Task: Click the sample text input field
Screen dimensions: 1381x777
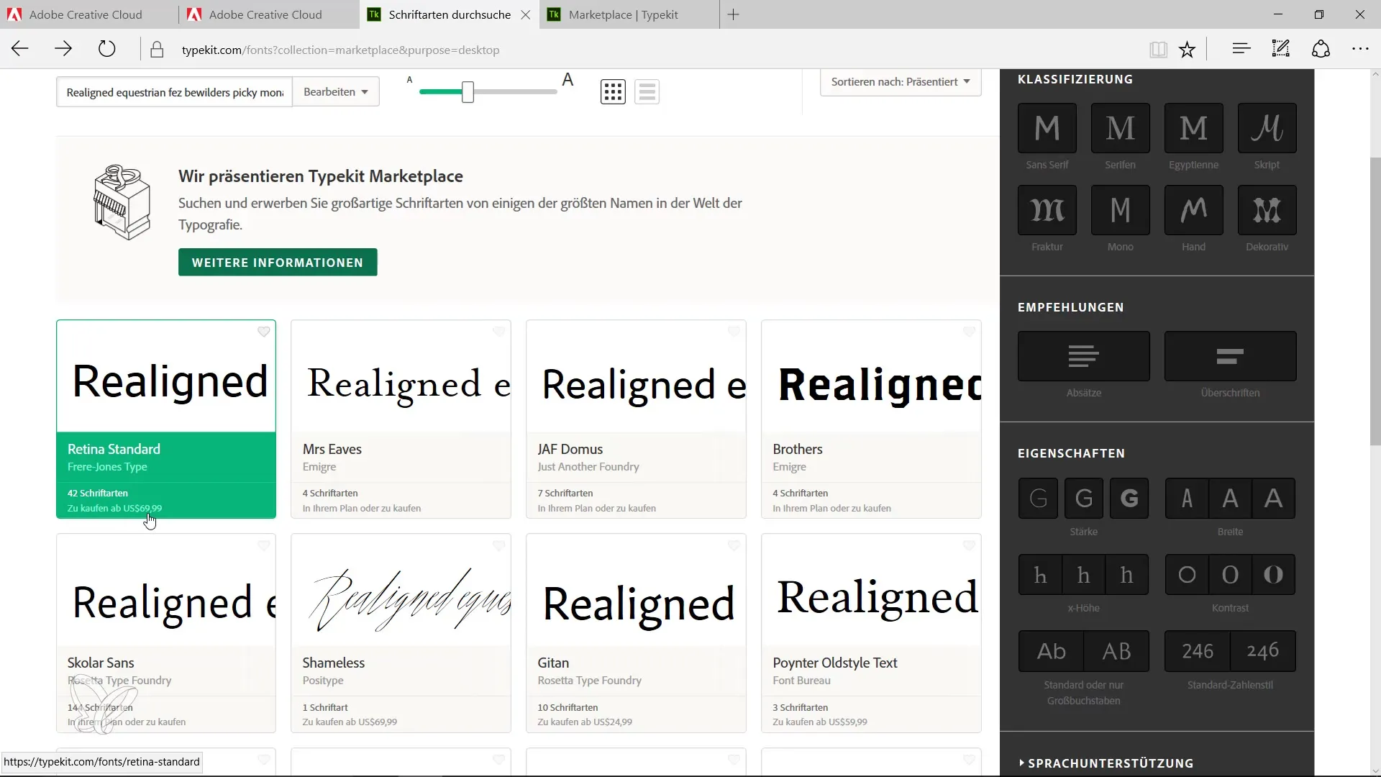Action: click(x=175, y=92)
